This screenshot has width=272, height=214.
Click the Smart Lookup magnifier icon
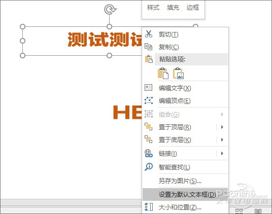pos(149,167)
